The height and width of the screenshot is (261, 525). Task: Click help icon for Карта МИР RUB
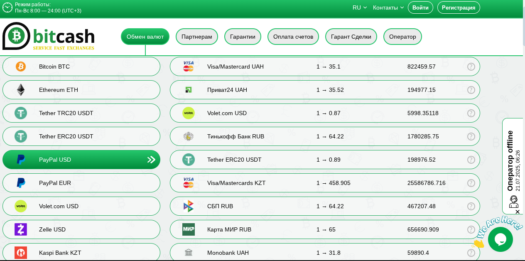[471, 229]
